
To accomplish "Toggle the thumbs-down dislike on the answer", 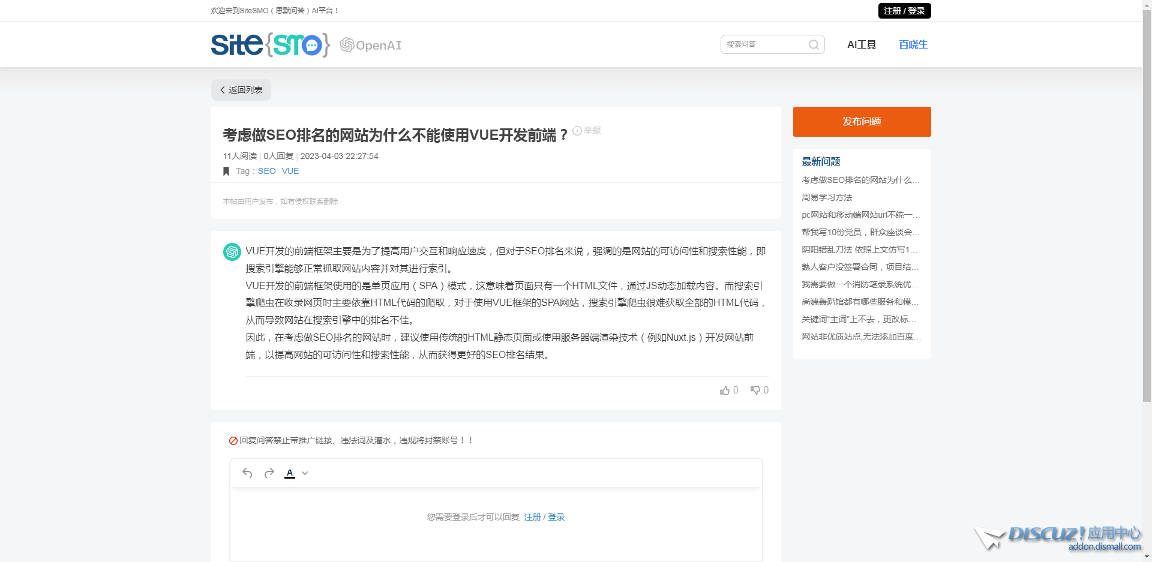I will 755,390.
